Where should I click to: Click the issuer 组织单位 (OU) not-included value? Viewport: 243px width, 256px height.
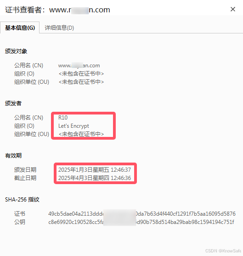coord(81,134)
